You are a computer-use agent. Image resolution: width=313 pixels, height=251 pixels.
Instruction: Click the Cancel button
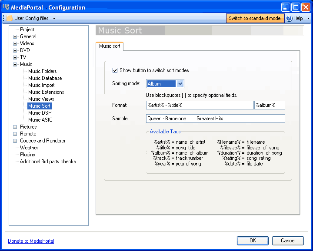pyautogui.click(x=288, y=241)
